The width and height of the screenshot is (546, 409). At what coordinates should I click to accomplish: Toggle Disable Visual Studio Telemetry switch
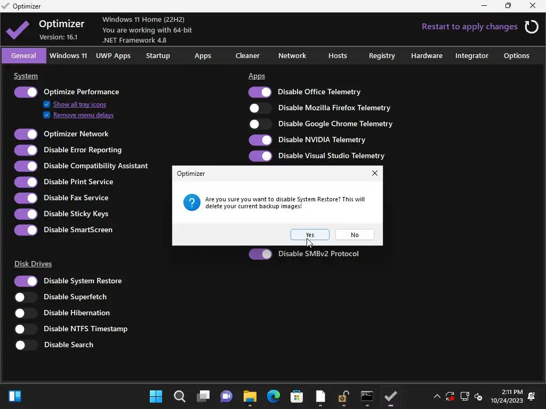pos(260,156)
